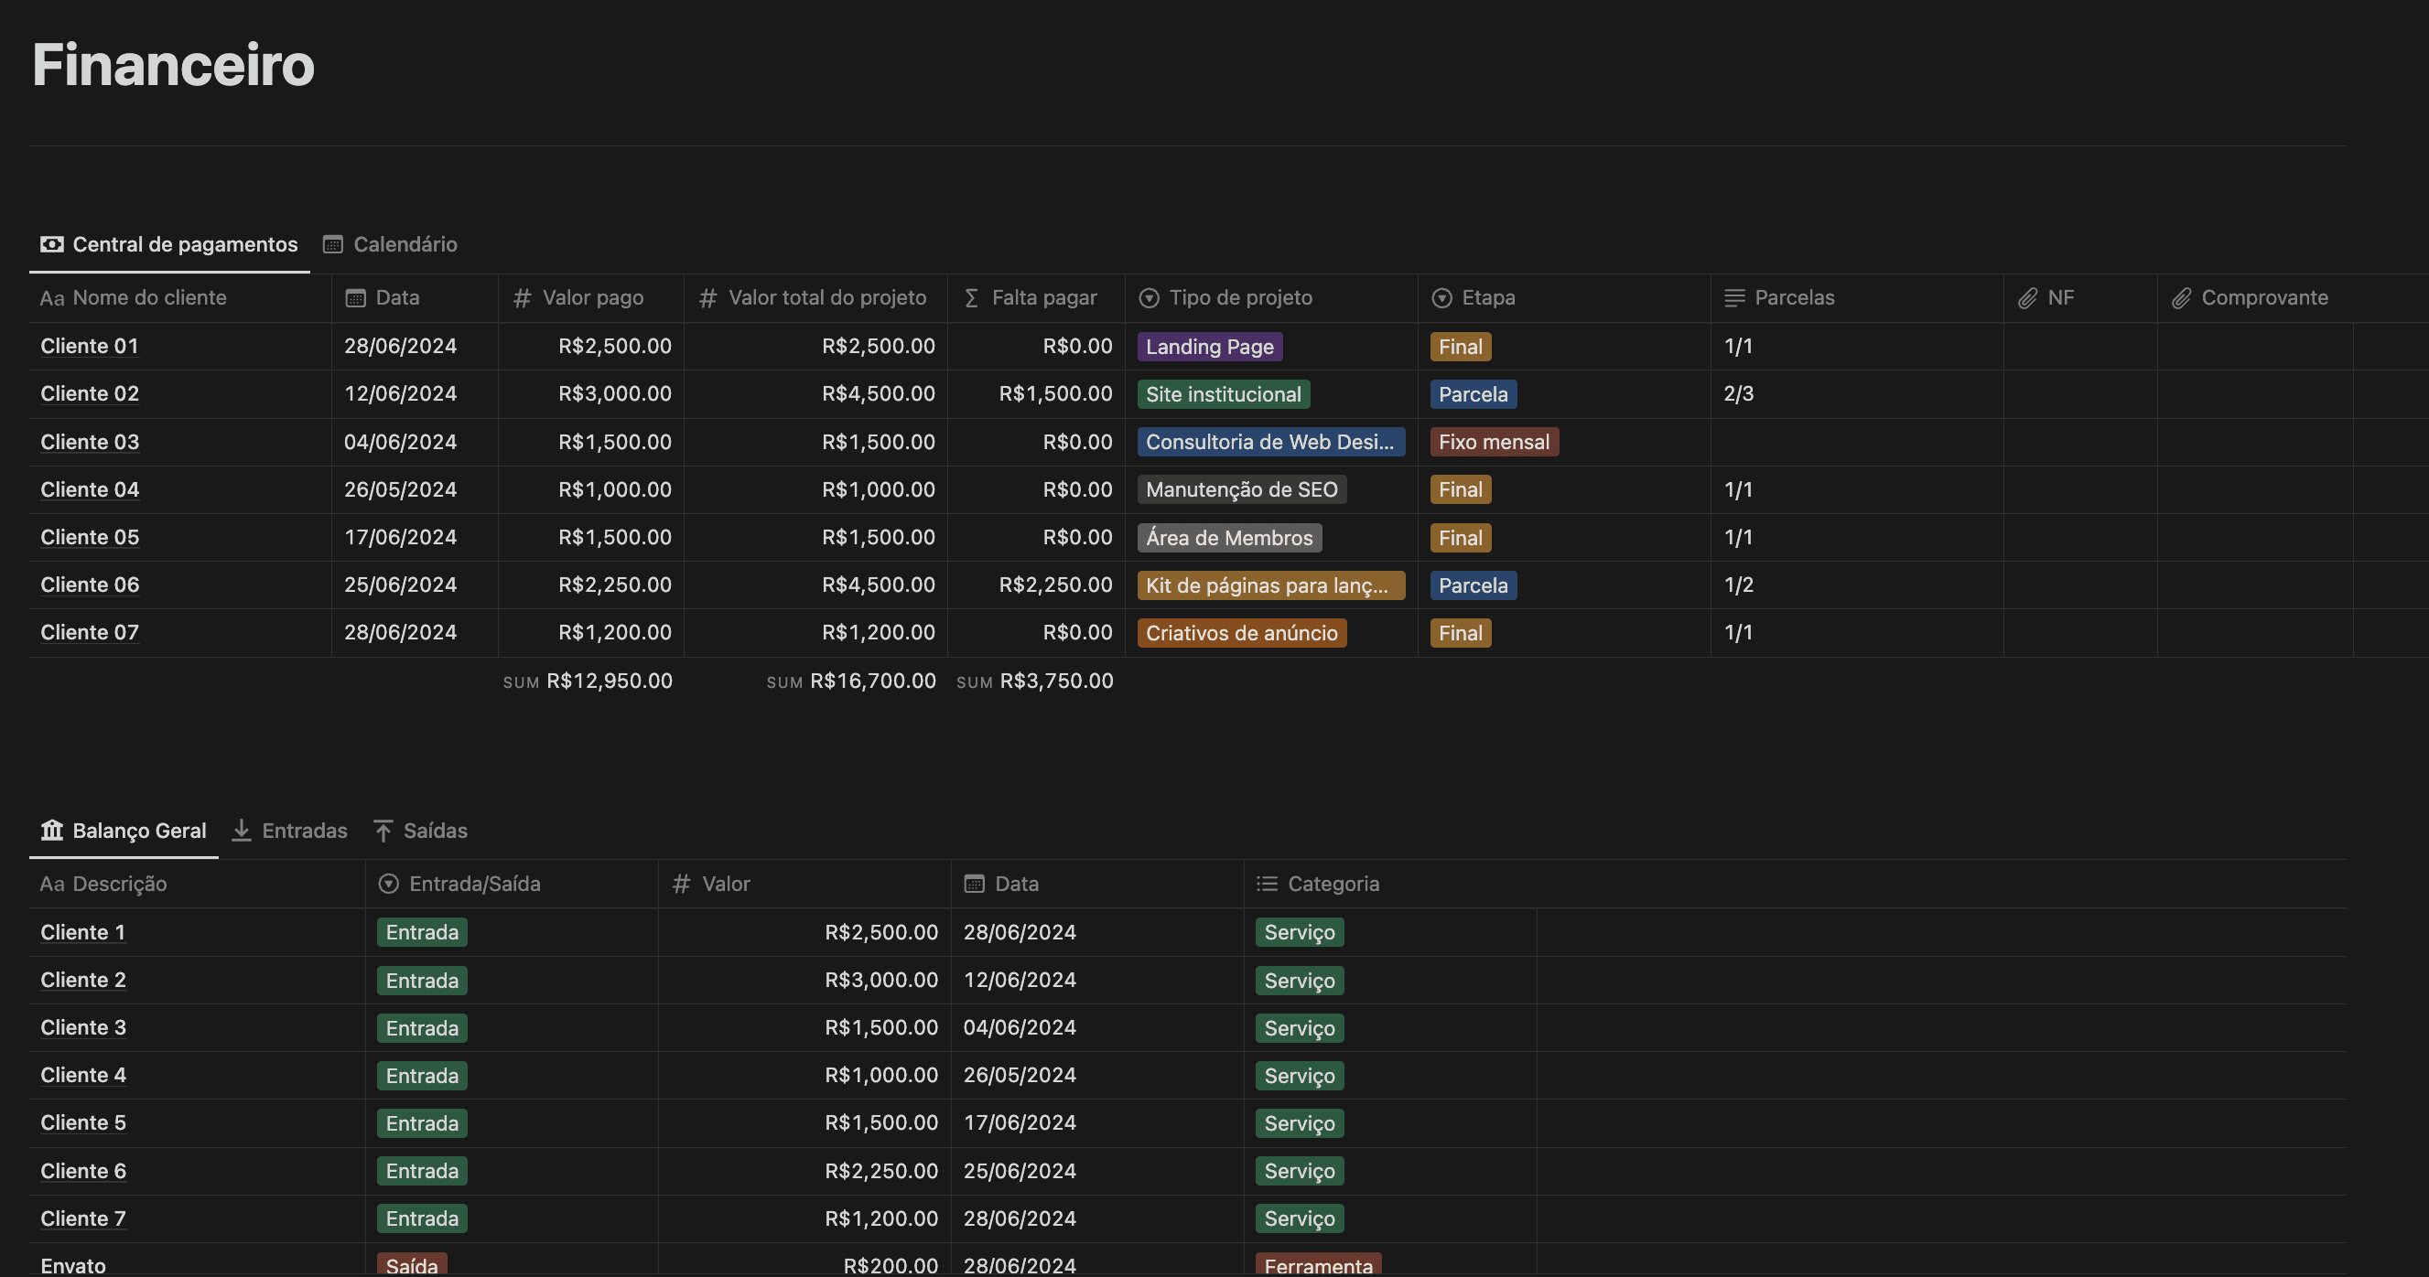Click the purple Landing Page tag

click(x=1209, y=347)
